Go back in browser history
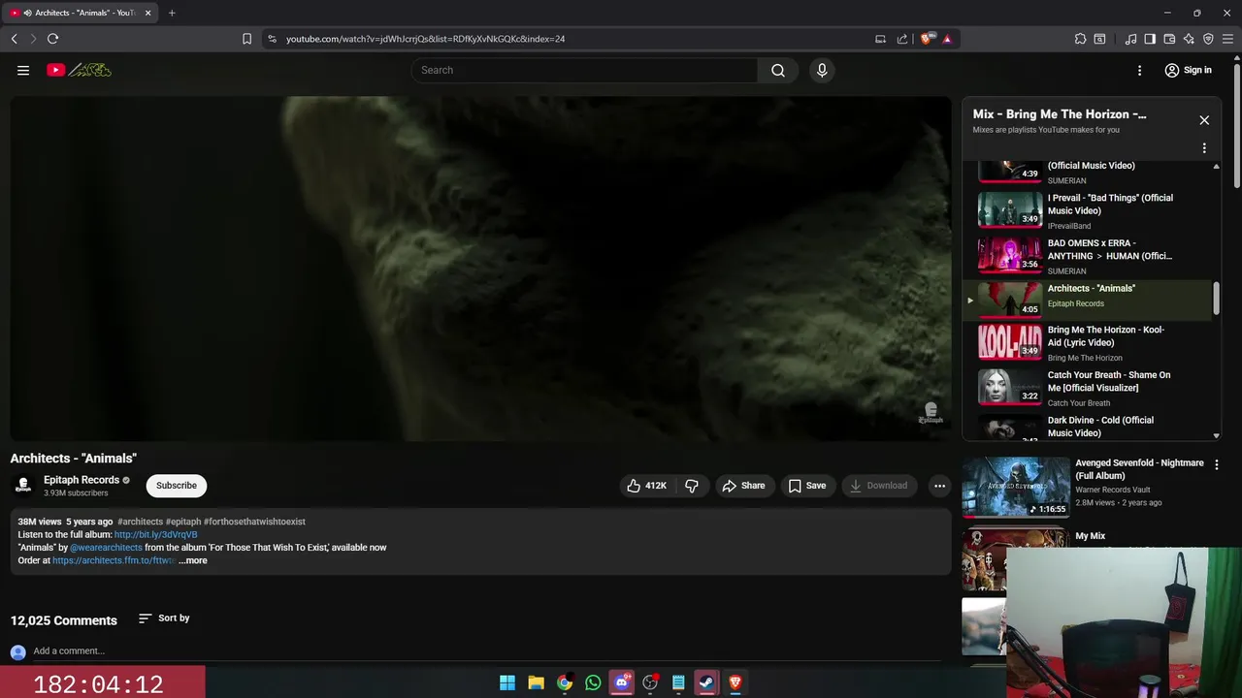 click(x=14, y=39)
